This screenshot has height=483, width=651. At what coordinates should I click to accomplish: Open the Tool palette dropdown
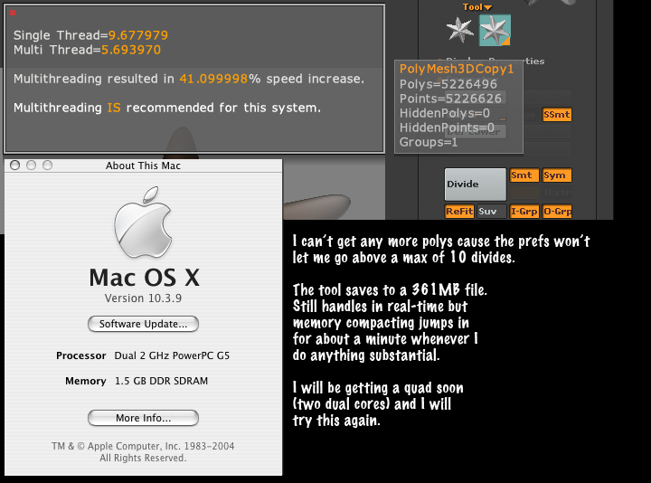tap(477, 7)
